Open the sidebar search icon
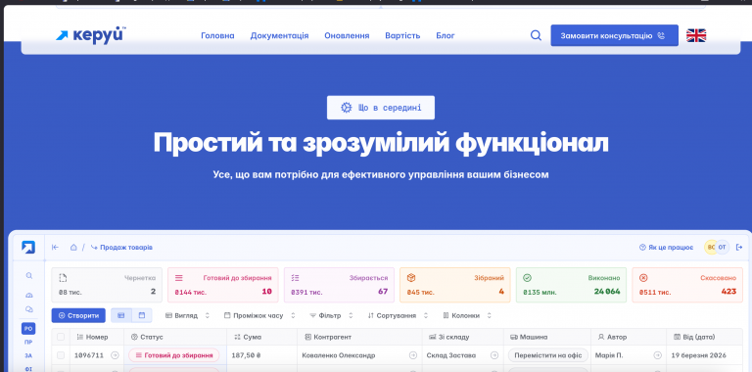The height and width of the screenshot is (372, 752). tap(28, 276)
